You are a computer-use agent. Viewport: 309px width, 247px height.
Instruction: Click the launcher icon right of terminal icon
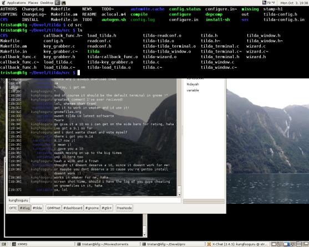point(63,3)
